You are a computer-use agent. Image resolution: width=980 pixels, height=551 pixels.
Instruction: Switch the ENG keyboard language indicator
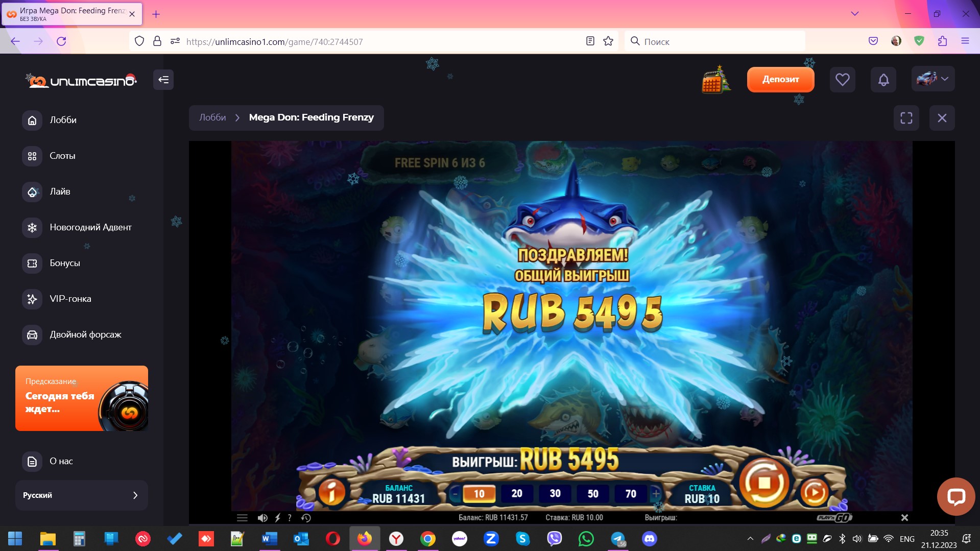pyautogui.click(x=907, y=539)
